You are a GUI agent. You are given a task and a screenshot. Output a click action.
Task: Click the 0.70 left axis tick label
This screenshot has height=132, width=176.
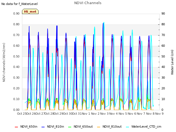[x=16, y=35]
